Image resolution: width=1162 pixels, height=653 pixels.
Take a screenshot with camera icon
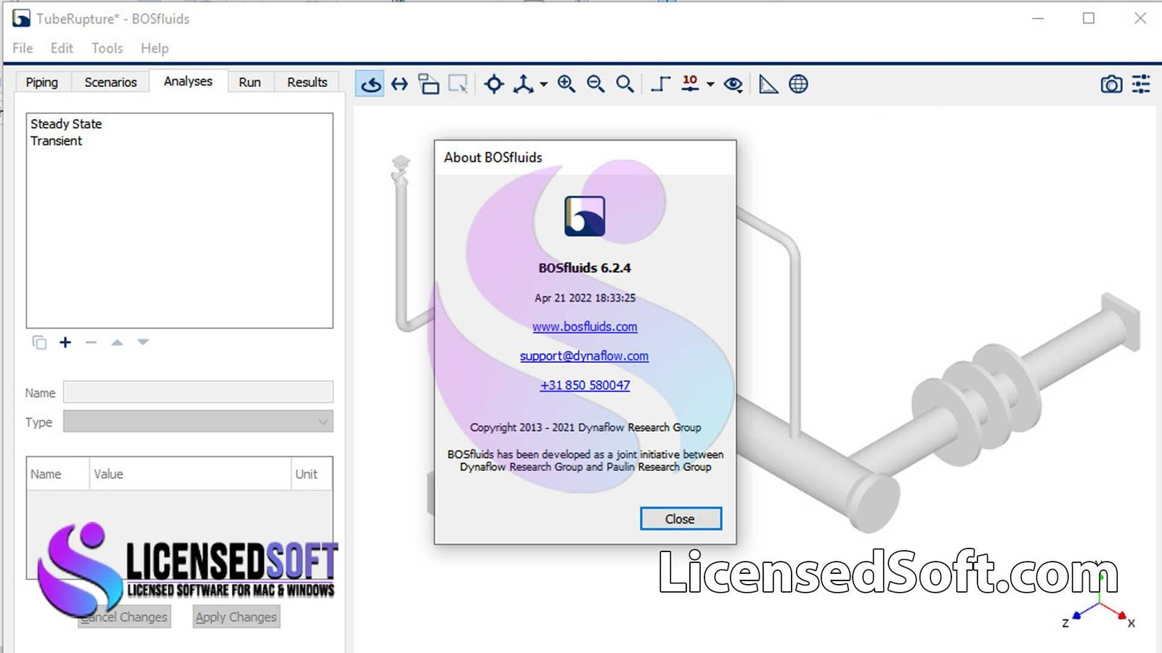[x=1110, y=84]
